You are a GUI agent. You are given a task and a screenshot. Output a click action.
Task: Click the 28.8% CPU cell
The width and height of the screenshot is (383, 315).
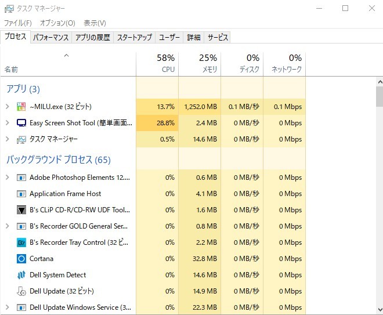tap(157, 123)
